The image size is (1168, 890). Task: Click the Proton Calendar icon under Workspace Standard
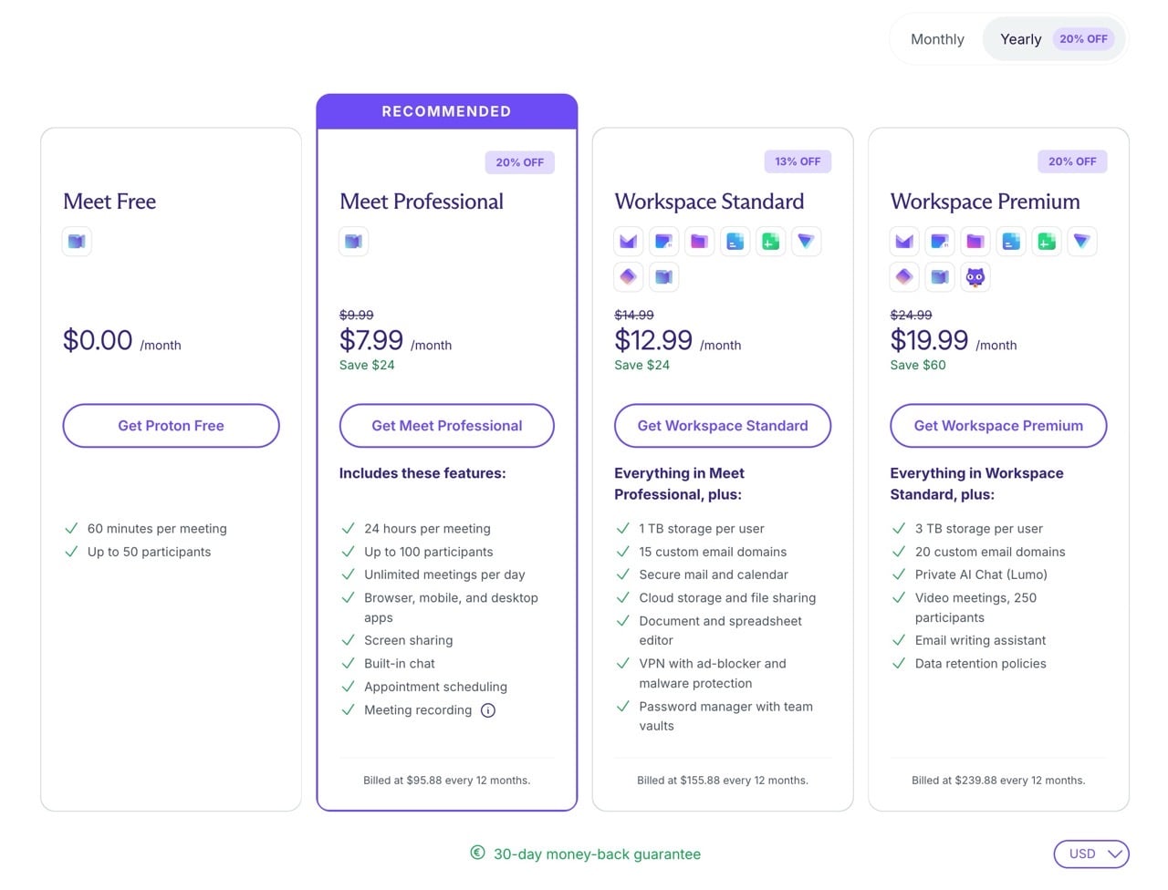click(x=663, y=242)
